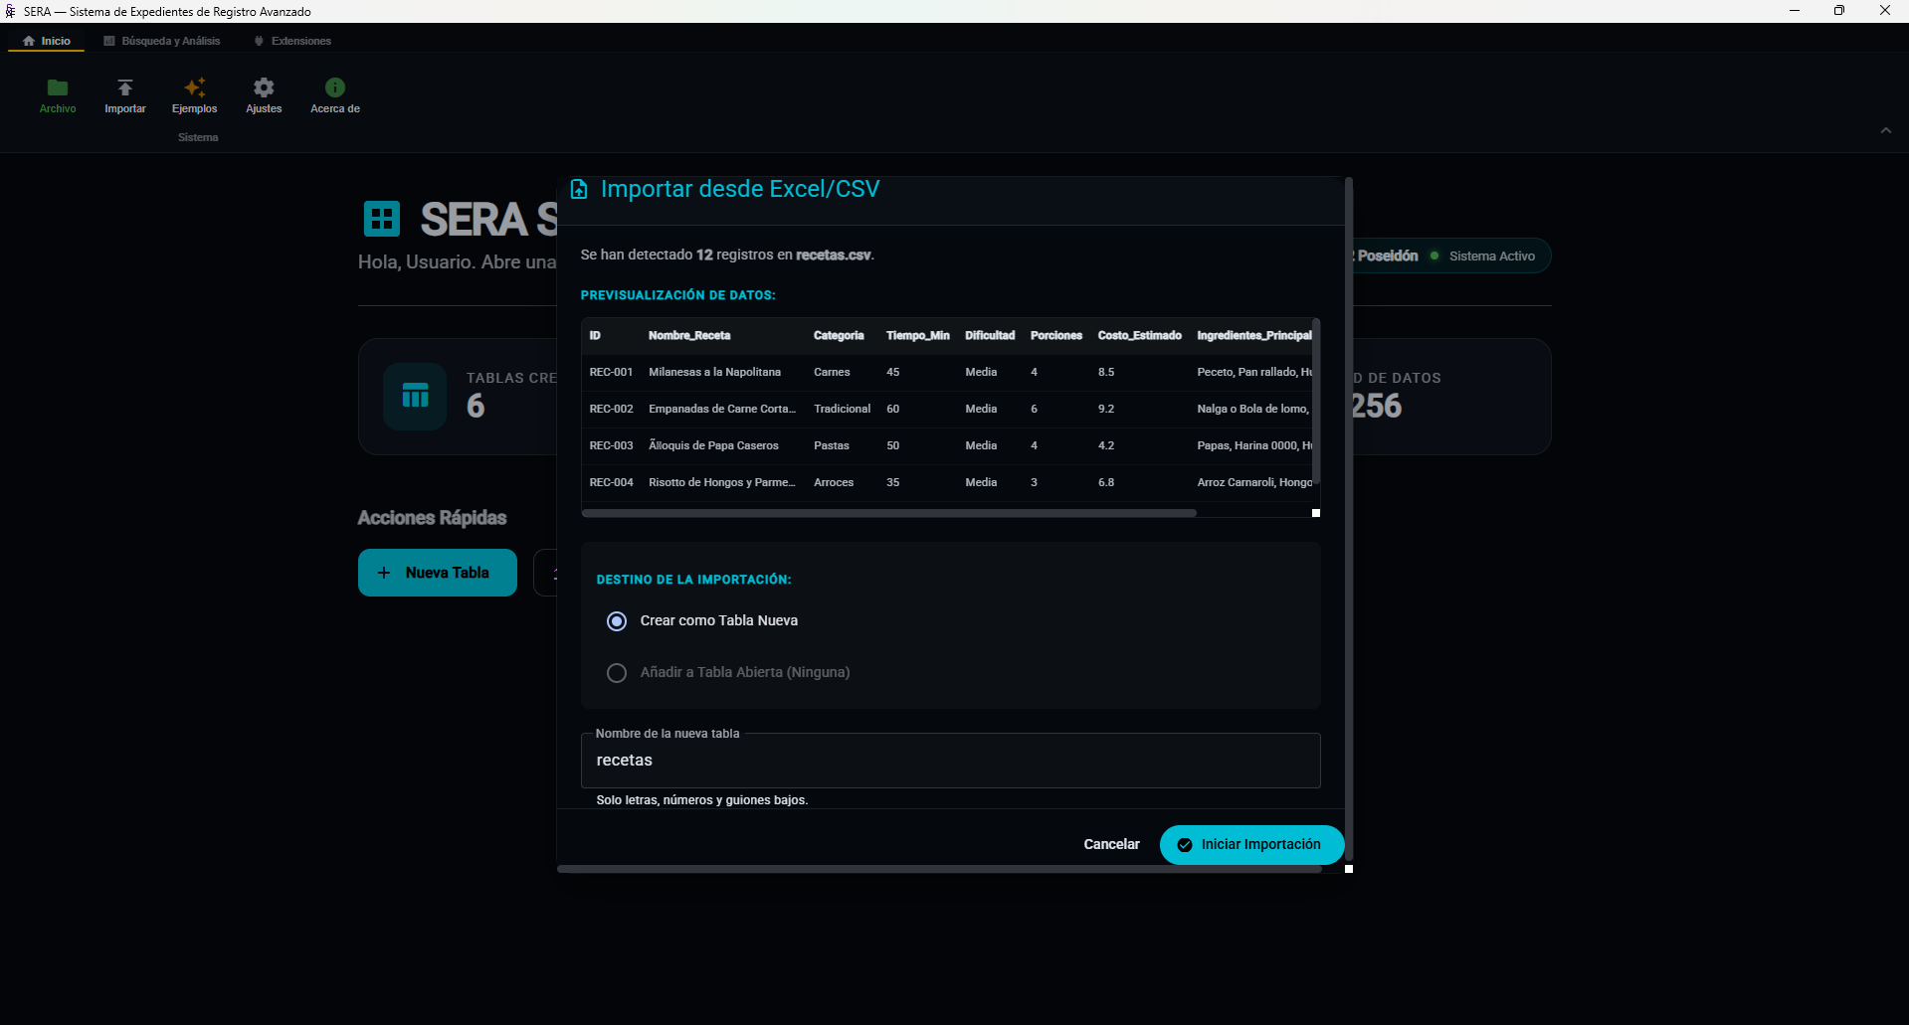Switch to Inicio tab

(x=47, y=41)
